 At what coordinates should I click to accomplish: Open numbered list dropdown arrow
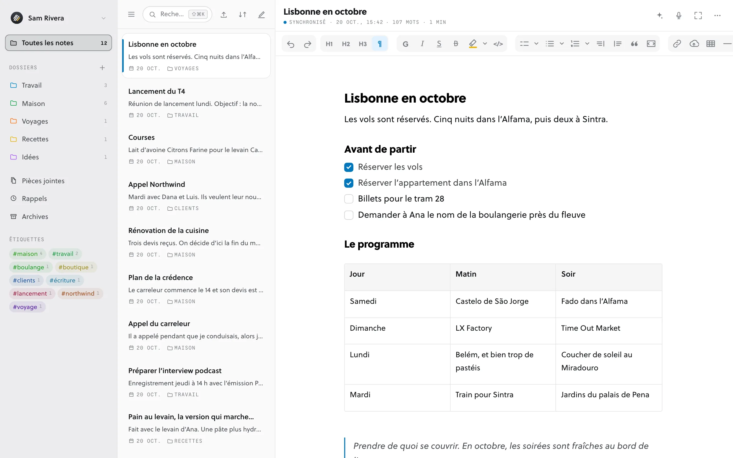[587, 44]
